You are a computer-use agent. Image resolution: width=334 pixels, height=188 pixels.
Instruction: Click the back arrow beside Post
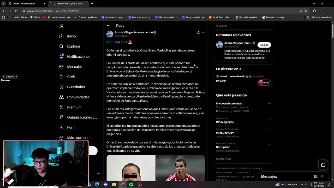tap(108, 26)
